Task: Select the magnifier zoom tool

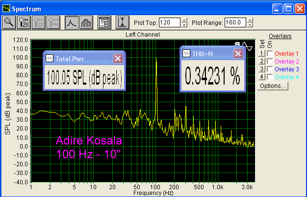Action: (9, 22)
